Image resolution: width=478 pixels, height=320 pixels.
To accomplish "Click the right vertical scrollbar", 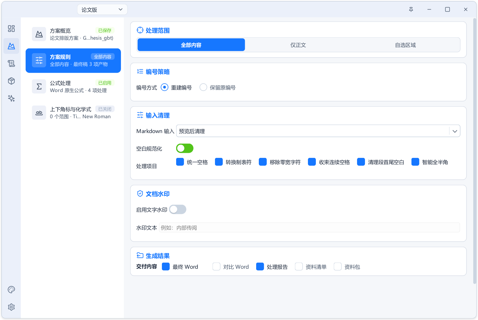I will tap(475, 151).
